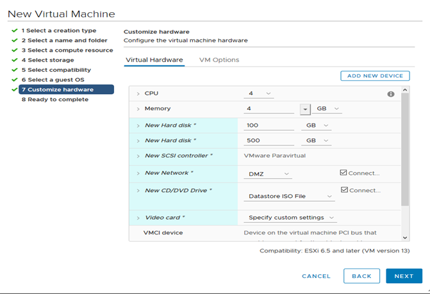Toggle Connect checkbox for New CD/DVD Drive
This screenshot has height=294, width=430.
344,190
